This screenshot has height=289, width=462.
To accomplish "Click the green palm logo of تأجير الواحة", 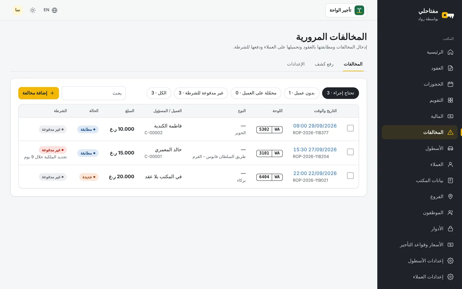I will [x=359, y=10].
